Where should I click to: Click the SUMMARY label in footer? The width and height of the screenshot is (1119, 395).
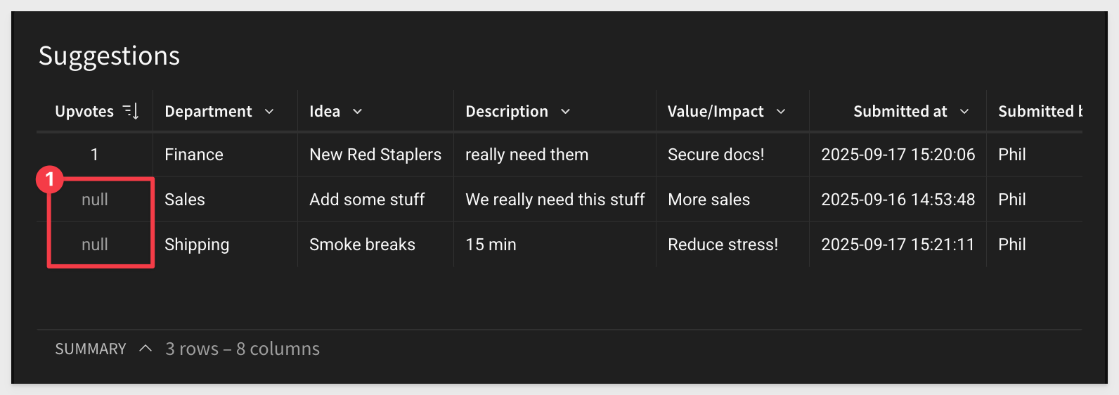pyautogui.click(x=91, y=349)
